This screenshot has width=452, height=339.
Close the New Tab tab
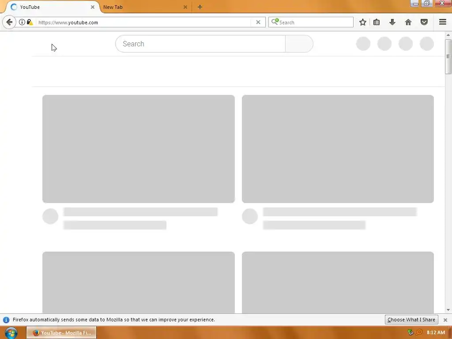point(185,7)
